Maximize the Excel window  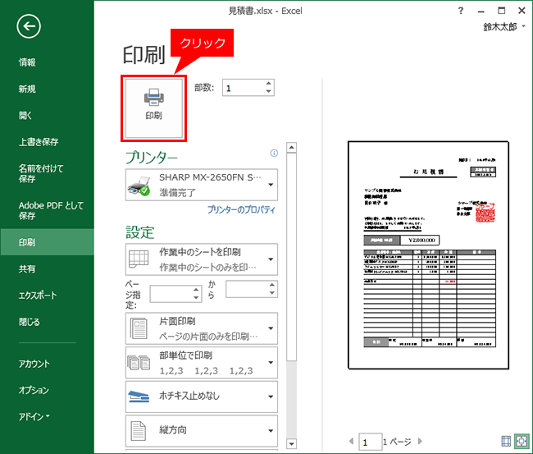click(x=501, y=11)
